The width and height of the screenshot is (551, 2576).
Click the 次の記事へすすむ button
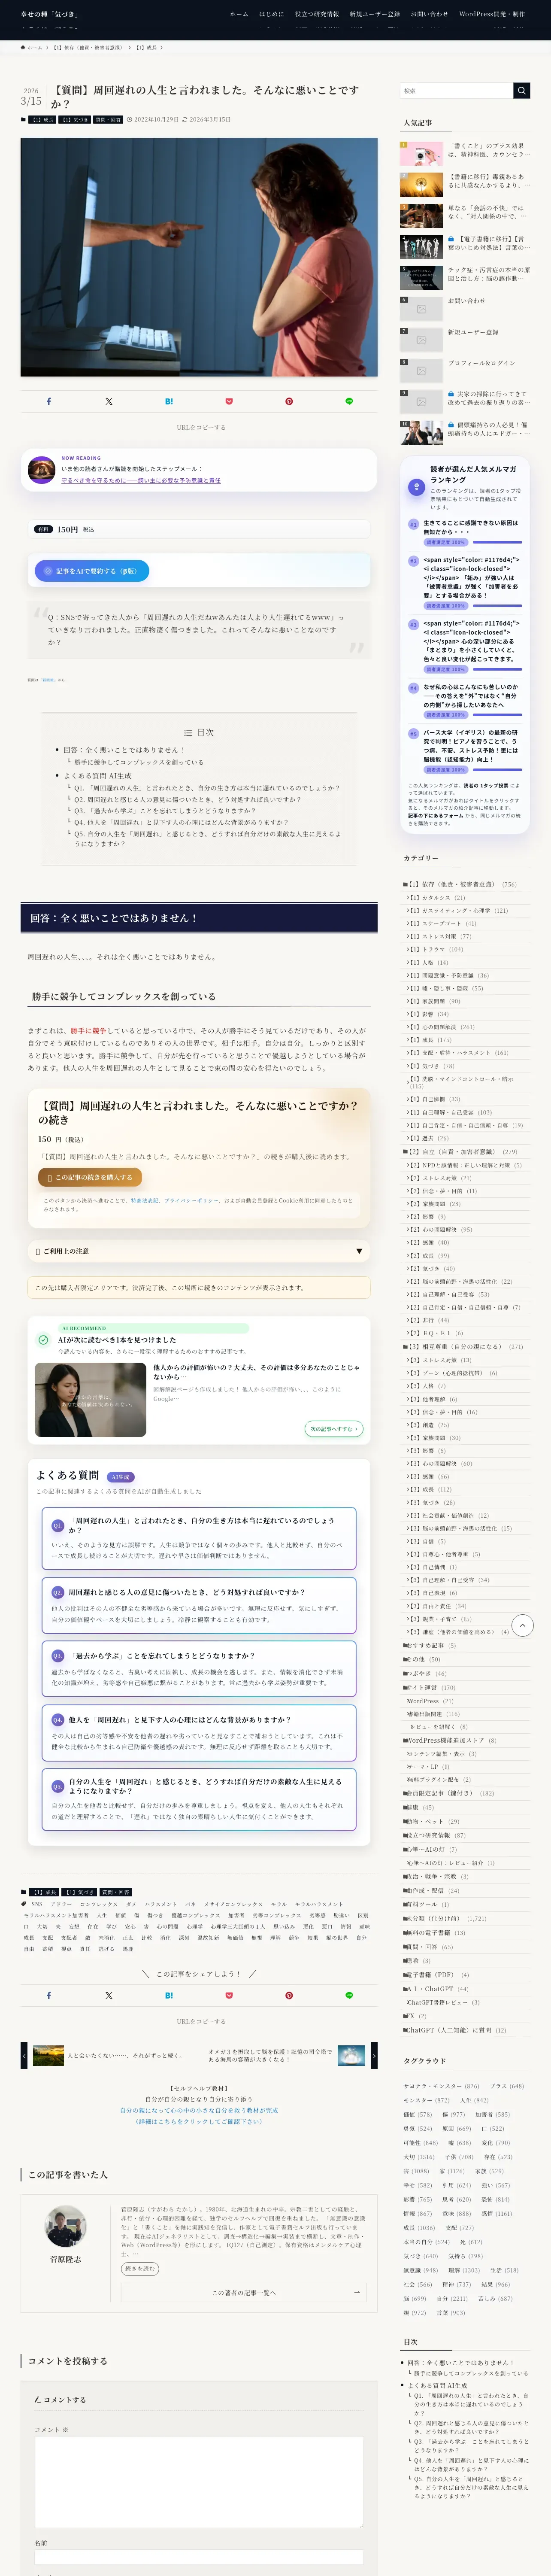click(333, 1429)
